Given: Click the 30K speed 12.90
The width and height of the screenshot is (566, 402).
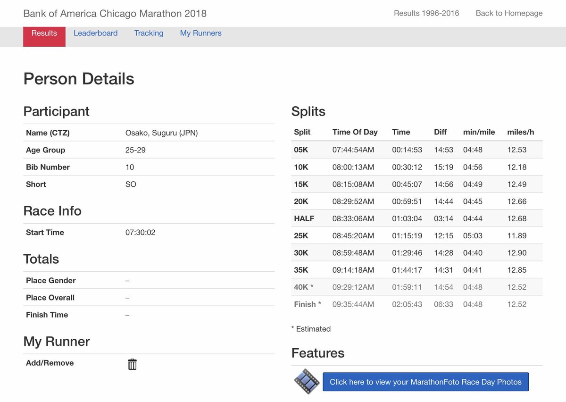Looking at the screenshot, I should click(516, 253).
